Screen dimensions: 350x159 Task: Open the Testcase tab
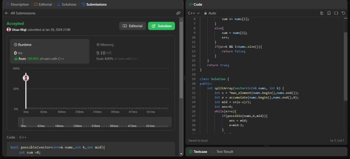[198, 152]
